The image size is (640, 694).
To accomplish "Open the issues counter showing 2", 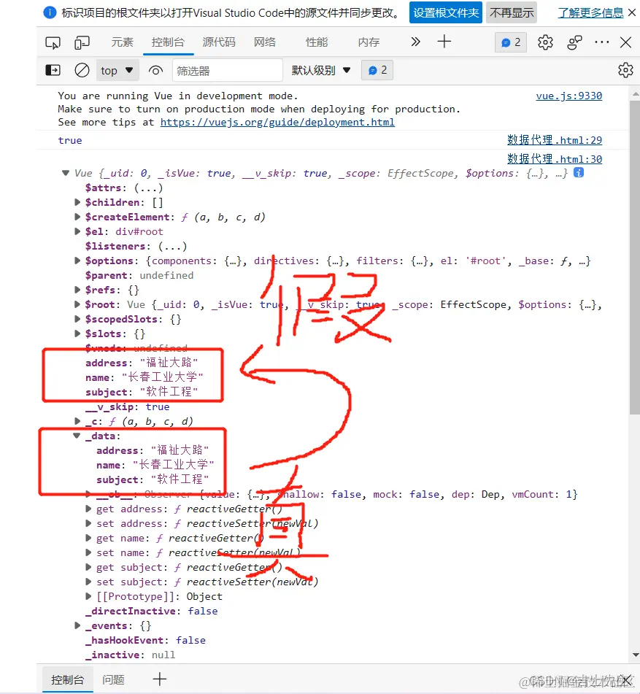I will point(510,42).
